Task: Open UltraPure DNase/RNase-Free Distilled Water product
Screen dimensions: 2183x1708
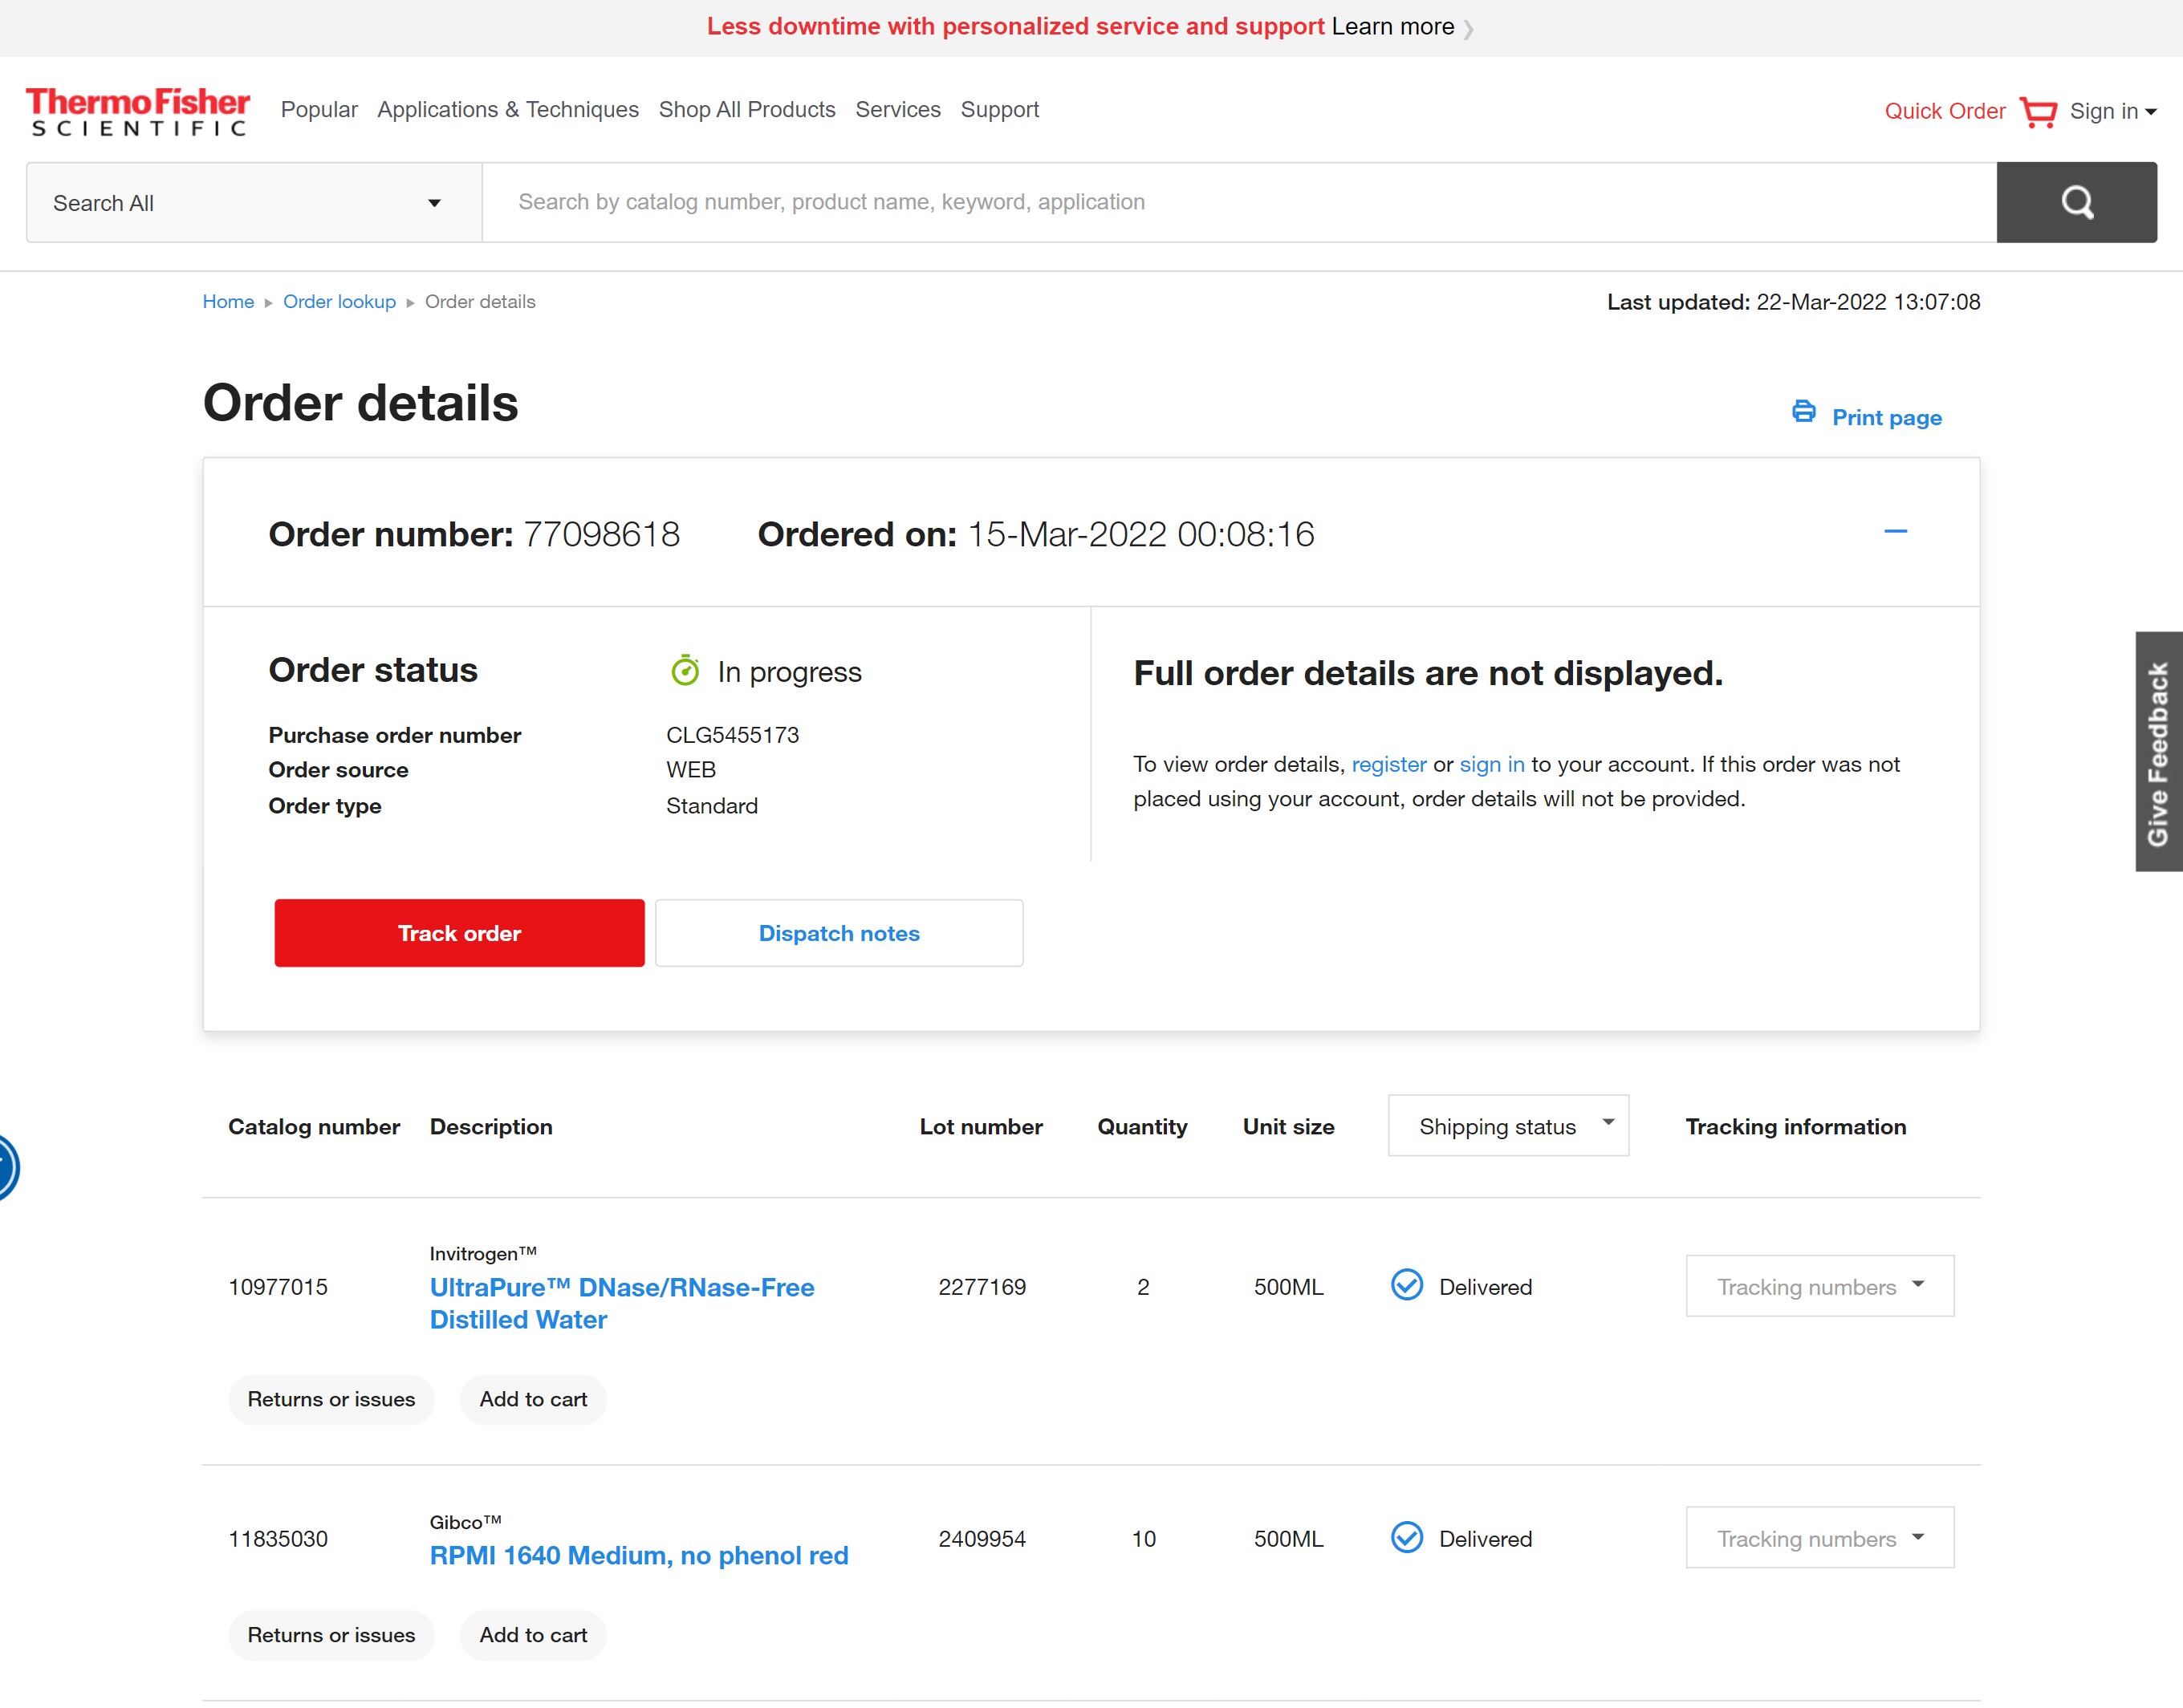Action: 621,1303
